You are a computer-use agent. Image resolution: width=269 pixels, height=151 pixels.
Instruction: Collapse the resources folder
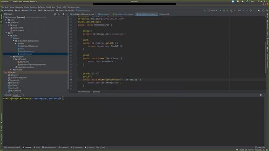point(11,57)
